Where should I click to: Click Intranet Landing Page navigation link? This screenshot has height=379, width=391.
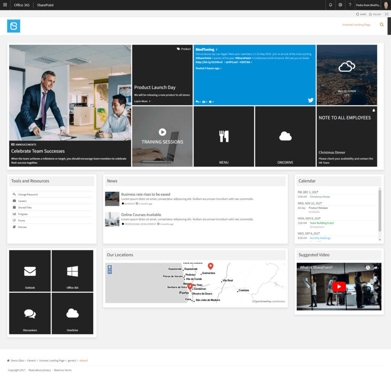356,25
